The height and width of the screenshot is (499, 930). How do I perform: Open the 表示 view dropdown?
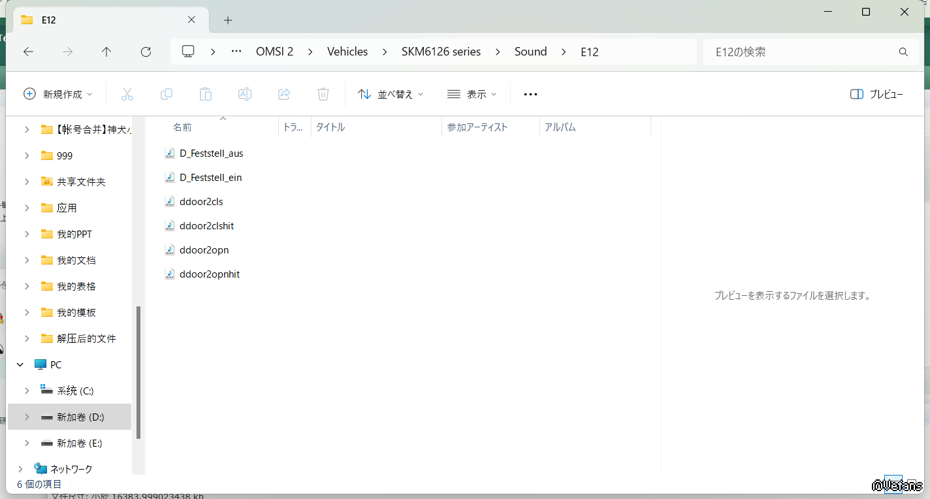point(472,94)
